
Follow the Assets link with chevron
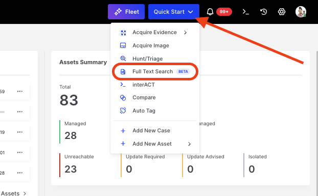(x=13, y=193)
